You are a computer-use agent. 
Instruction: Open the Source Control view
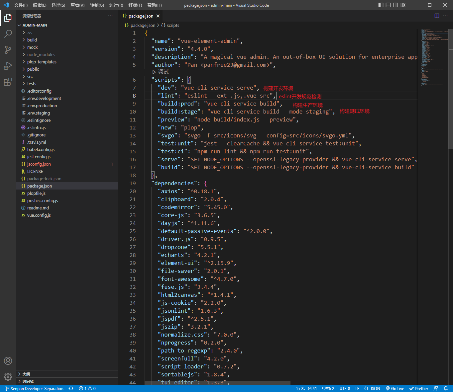[x=8, y=50]
